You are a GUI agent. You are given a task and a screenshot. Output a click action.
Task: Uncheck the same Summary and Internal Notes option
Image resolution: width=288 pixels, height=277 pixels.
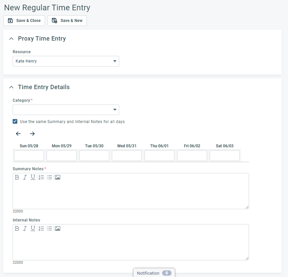(x=15, y=121)
